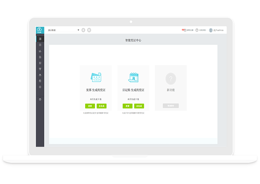The width and height of the screenshot is (260, 184).
Task: Open the company selector dropdown in the header
Action: [63, 30]
